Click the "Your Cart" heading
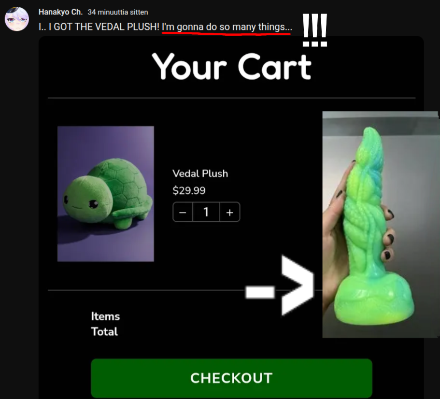The image size is (440, 399). (x=231, y=66)
